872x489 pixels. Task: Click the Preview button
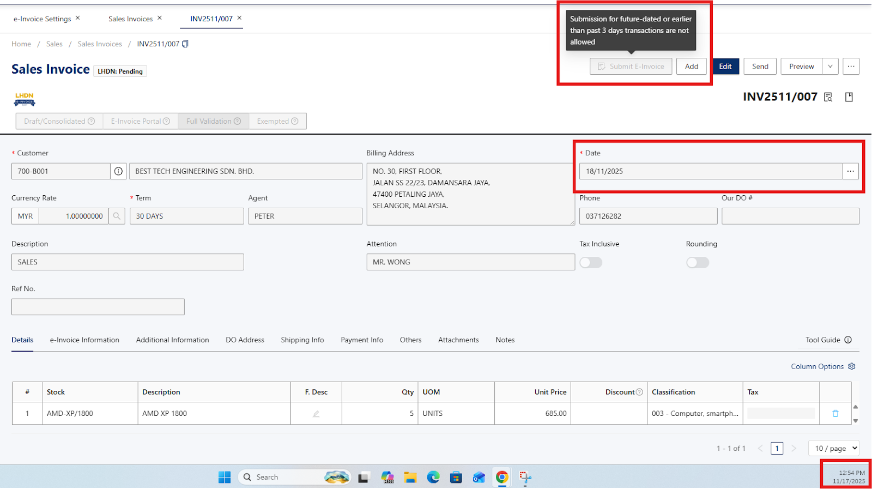tap(802, 67)
